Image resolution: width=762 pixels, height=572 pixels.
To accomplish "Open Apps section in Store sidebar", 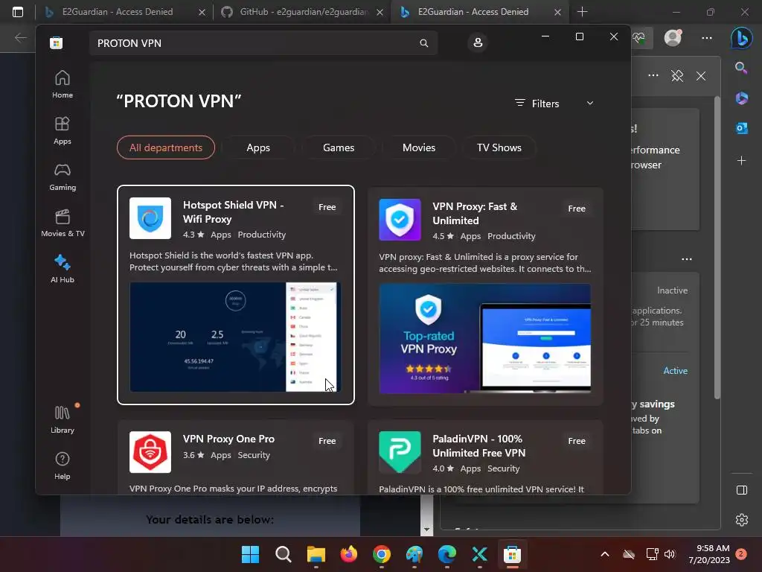I will 63,131.
